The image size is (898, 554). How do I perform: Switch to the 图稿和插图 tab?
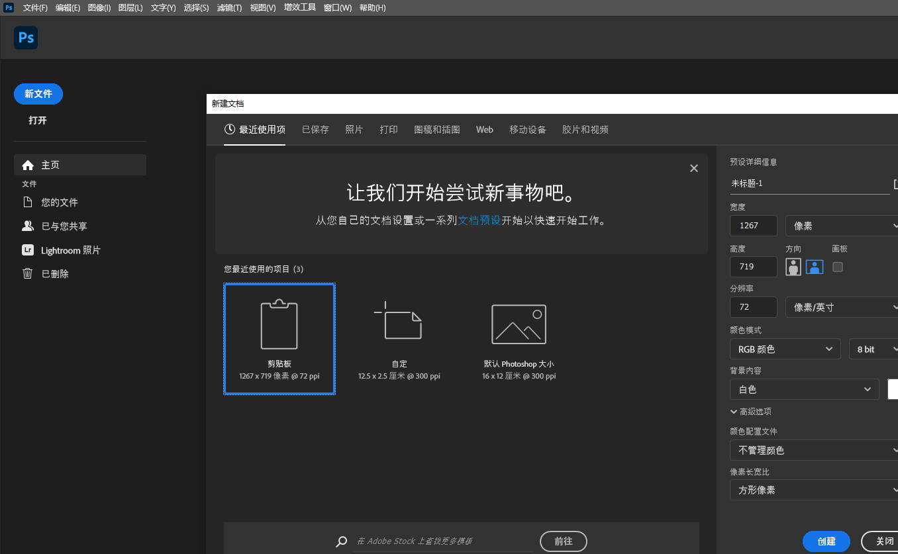coord(437,130)
